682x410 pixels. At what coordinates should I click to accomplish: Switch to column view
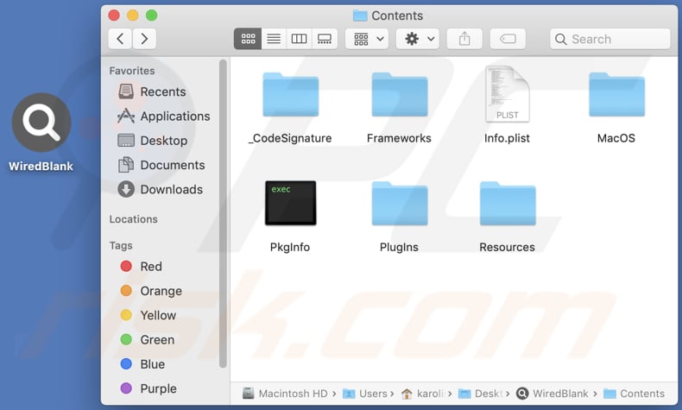pyautogui.click(x=299, y=39)
